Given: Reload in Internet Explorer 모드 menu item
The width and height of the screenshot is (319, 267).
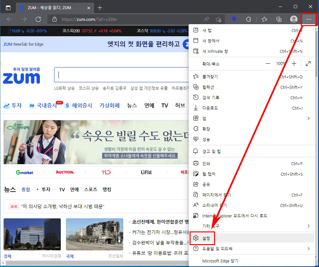Looking at the screenshot, I should 252,216.
